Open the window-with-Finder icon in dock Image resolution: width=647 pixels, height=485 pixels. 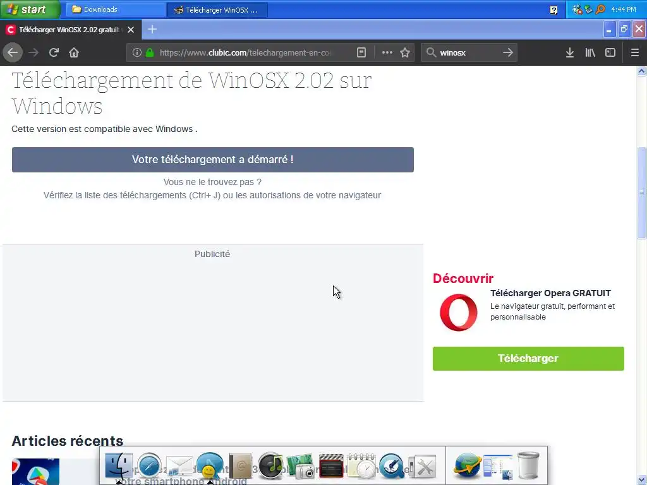498,467
